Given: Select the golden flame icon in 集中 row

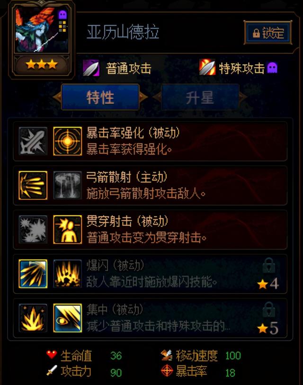Looking at the screenshot, I should coord(33,318).
